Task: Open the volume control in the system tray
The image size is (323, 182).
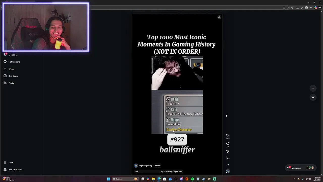Action: point(310,179)
